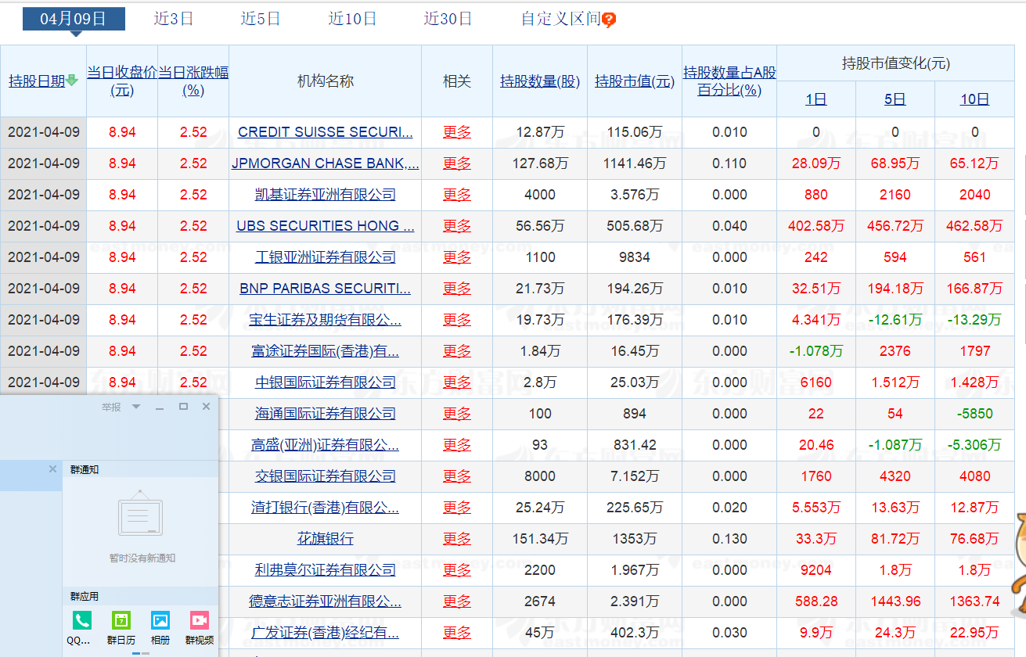Sort market value change by 1日
This screenshot has height=657, width=1026.
(816, 99)
